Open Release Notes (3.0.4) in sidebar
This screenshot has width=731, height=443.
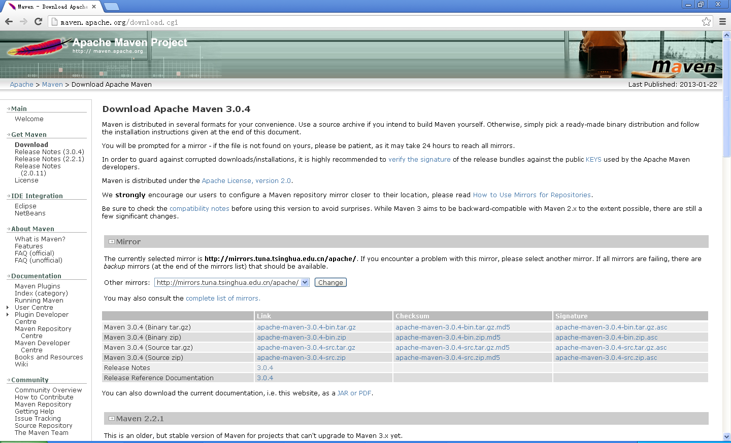49,152
